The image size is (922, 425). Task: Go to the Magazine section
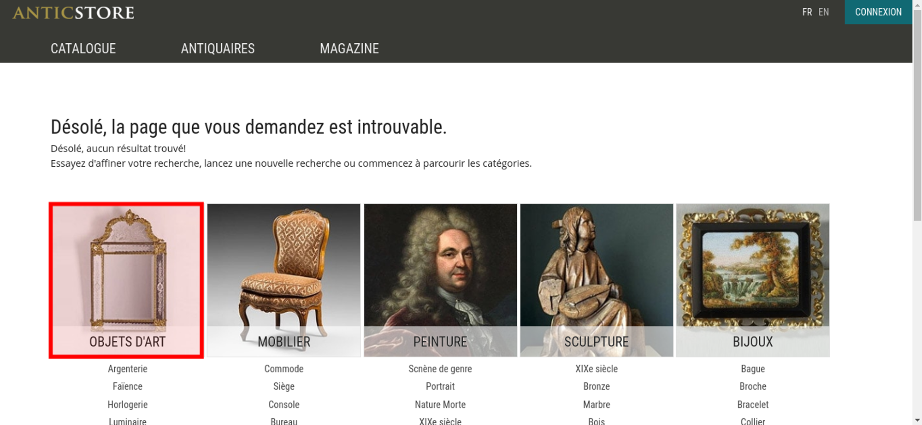pos(349,48)
